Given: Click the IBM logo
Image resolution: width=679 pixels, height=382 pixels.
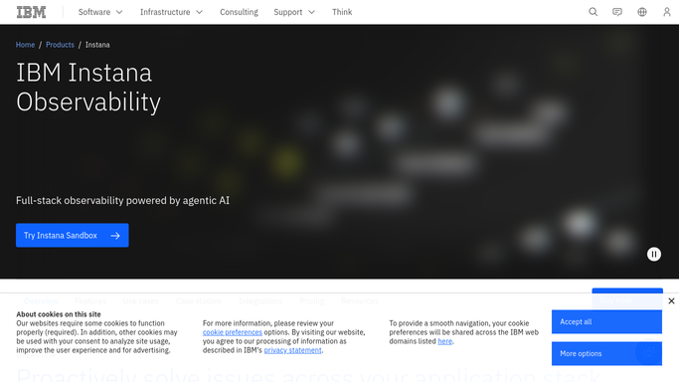Looking at the screenshot, I should (31, 12).
